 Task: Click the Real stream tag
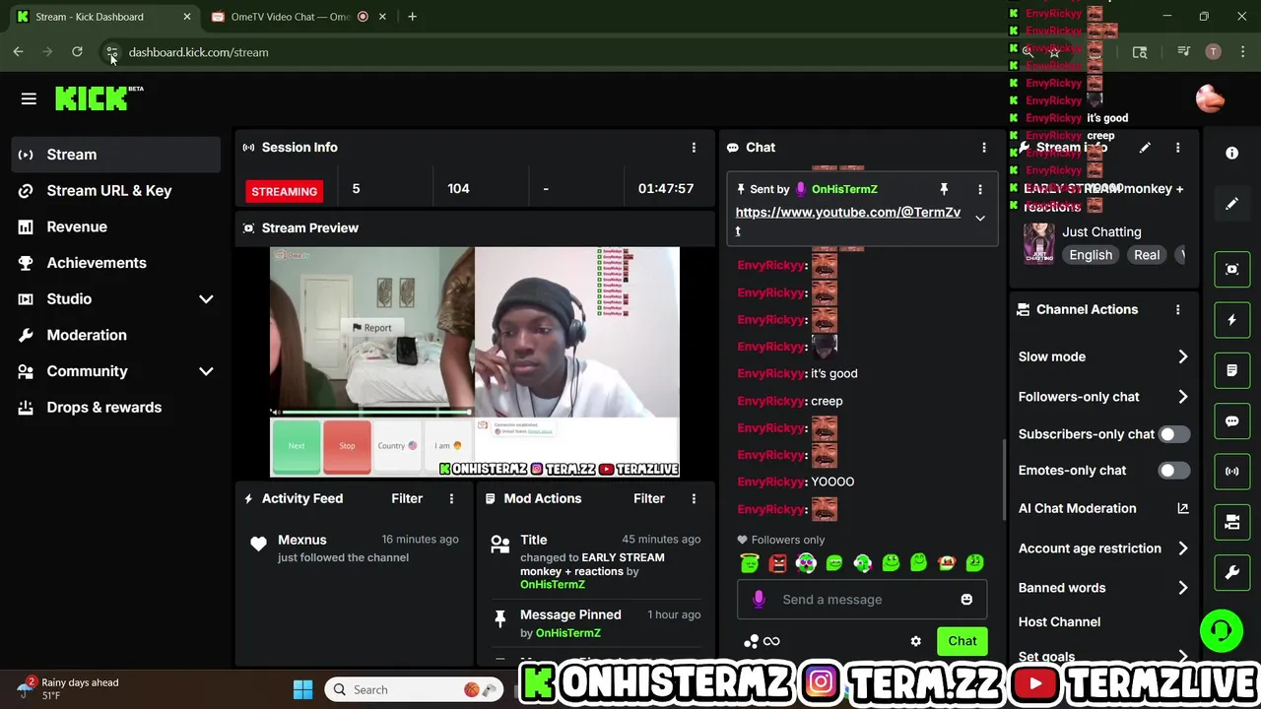click(x=1147, y=255)
